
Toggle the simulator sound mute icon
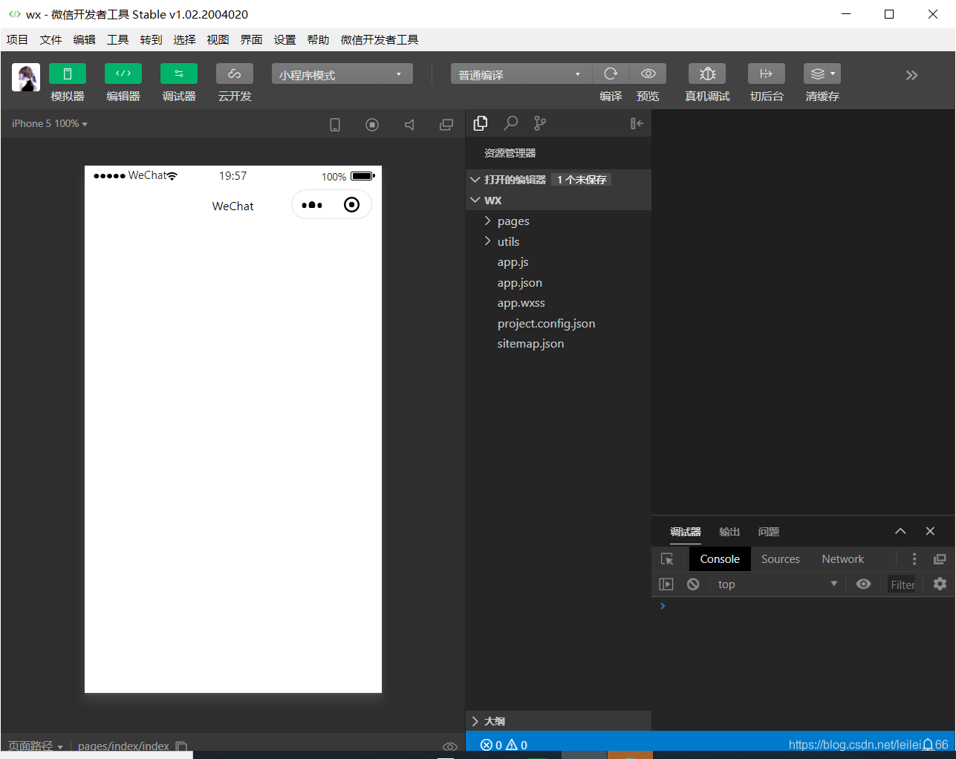point(409,125)
